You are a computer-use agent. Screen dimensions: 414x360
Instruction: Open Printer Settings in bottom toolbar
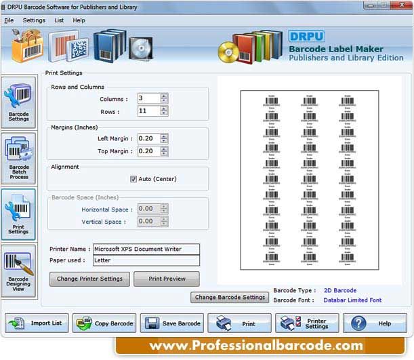[307, 323]
